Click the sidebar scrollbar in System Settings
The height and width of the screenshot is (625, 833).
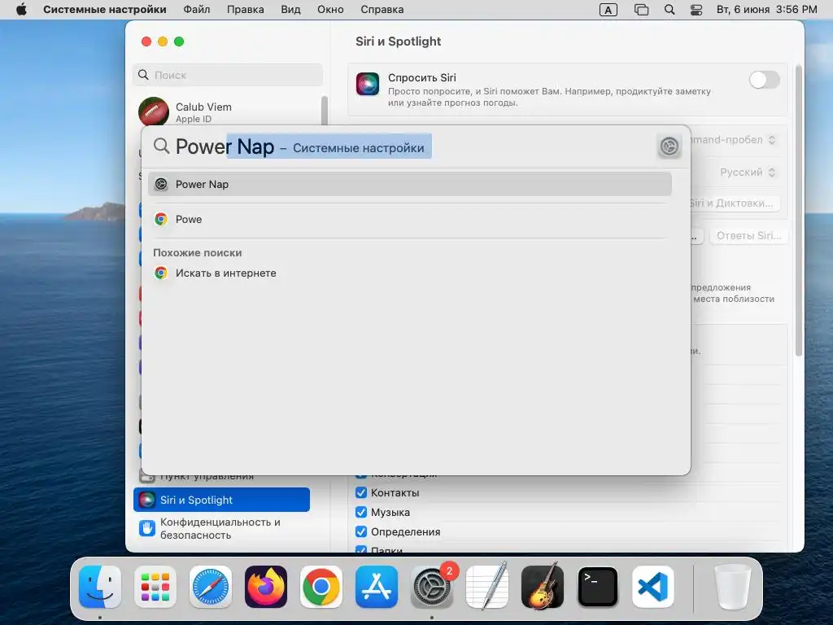coord(324,111)
